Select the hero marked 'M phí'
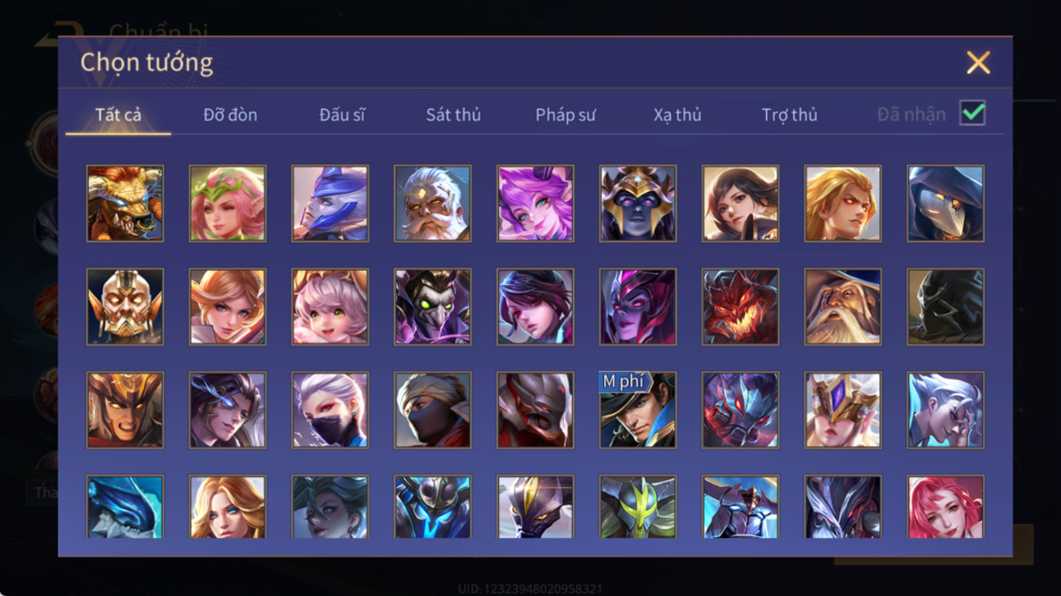Image resolution: width=1061 pixels, height=596 pixels. 638,410
